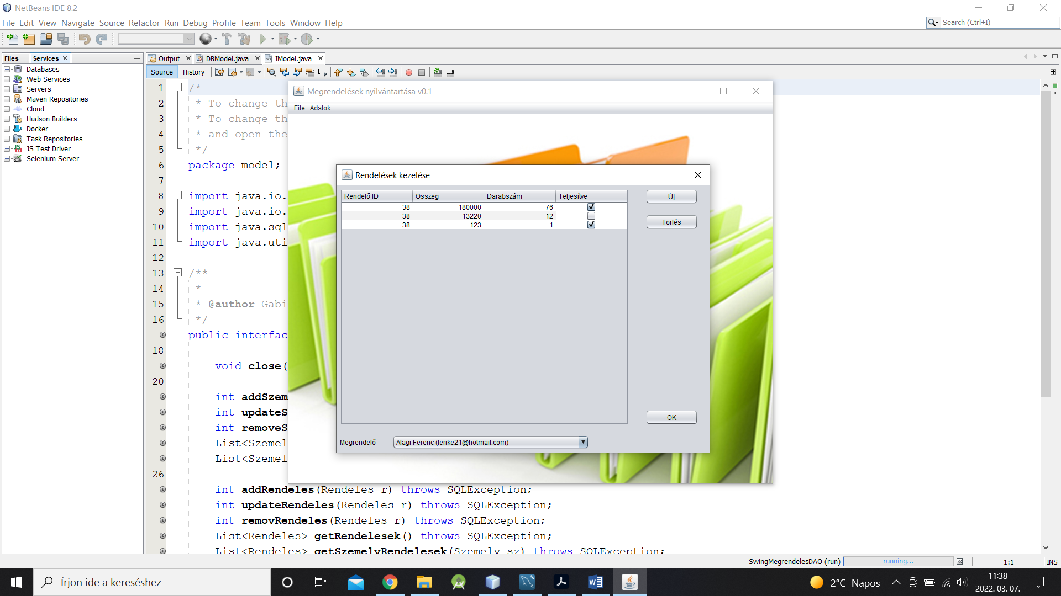Click the Save All toolbar icon
1061x596 pixels.
pyautogui.click(x=63, y=39)
